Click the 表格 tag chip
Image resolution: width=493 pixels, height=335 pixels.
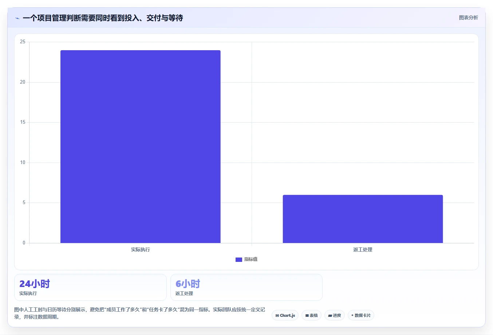tap(311, 315)
